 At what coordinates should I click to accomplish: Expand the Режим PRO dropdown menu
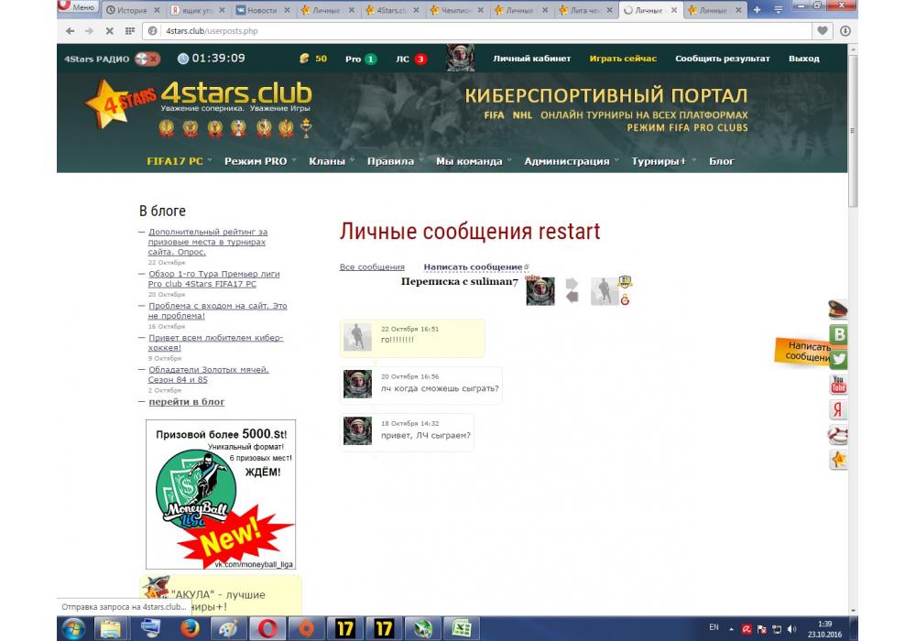click(259, 161)
